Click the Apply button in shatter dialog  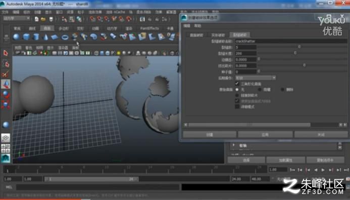[265, 135]
